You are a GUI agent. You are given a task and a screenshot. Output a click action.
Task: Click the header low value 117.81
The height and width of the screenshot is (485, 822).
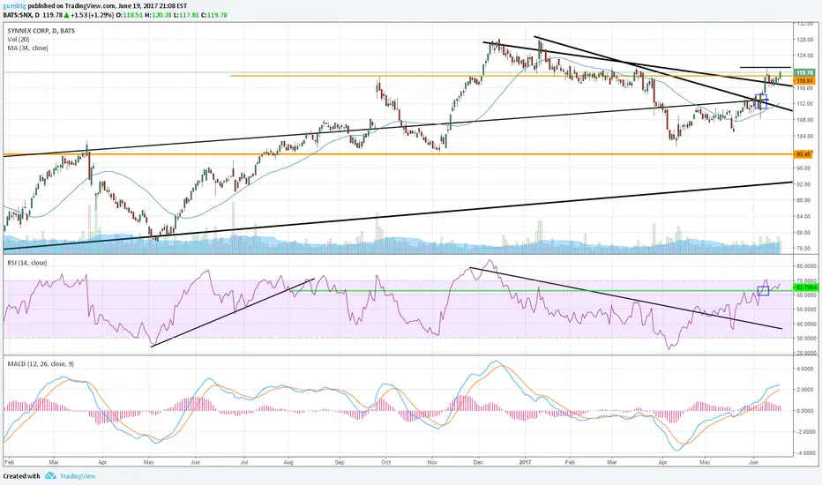[x=189, y=15]
